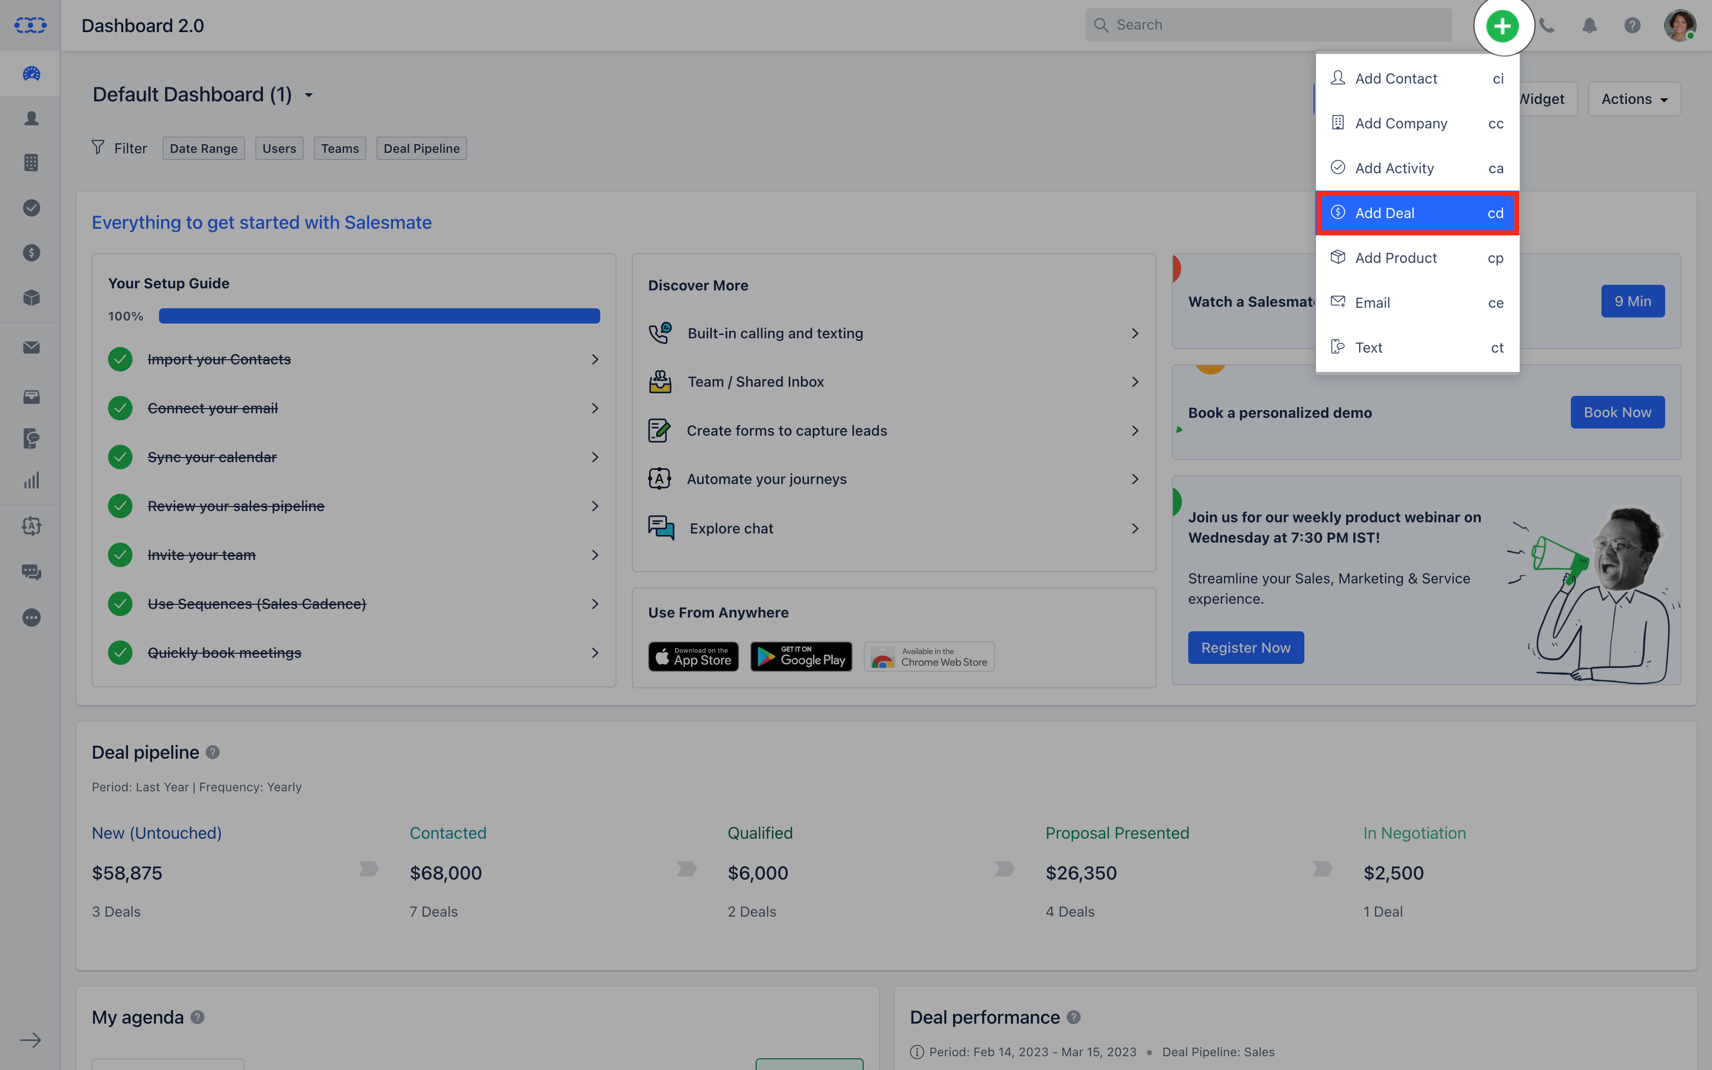Open Reports from sidebar bar chart icon
Screen dimensions: 1712x1070
click(31, 481)
